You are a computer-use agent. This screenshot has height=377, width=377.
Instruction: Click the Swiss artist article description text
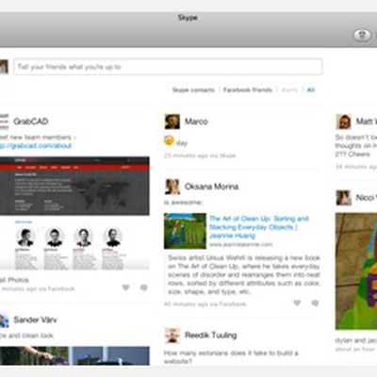pos(244,274)
